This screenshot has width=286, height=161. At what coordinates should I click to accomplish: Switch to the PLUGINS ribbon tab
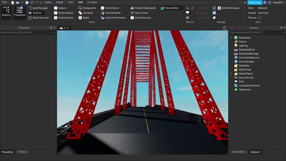click(92, 3)
